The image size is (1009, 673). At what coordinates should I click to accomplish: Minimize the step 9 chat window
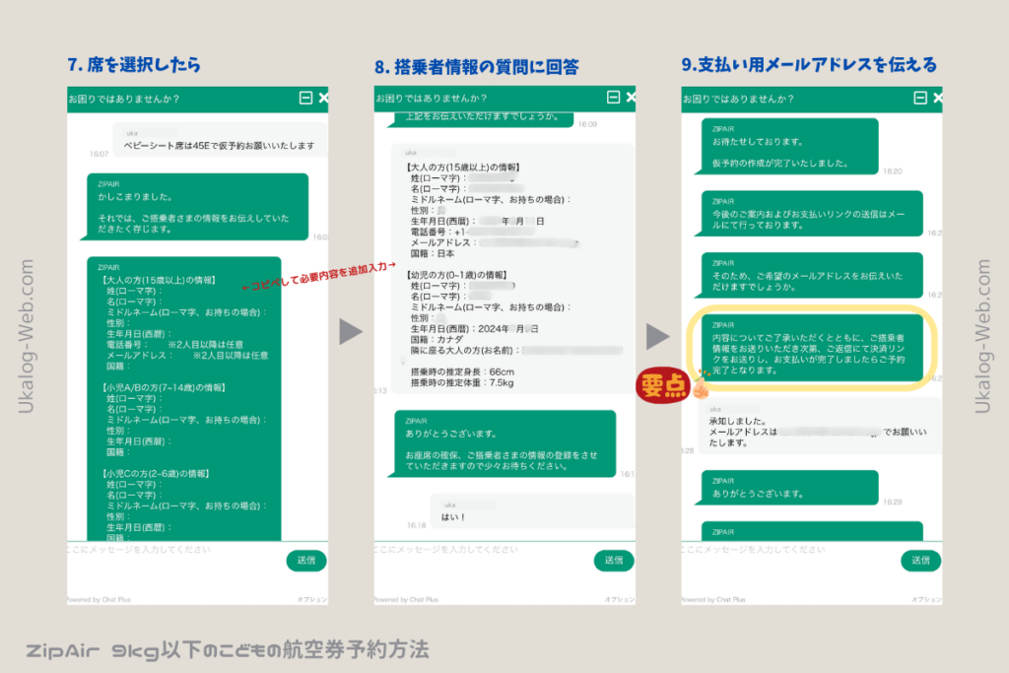pos(920,98)
